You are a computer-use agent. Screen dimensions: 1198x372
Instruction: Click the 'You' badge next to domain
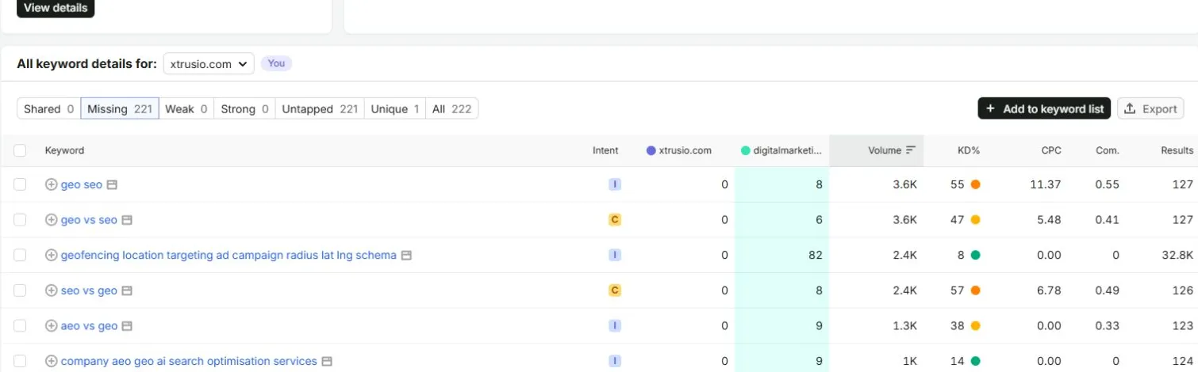276,63
